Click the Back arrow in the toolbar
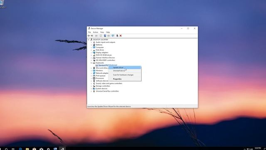The height and width of the screenshot is (150, 266). (89, 36)
